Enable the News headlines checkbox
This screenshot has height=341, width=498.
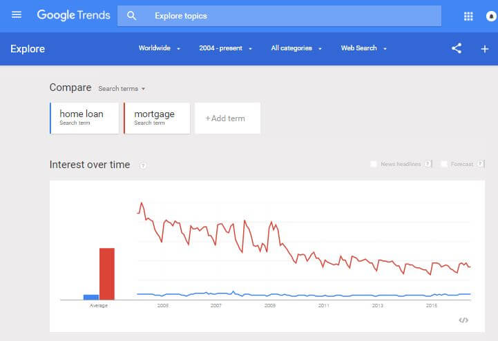point(374,164)
